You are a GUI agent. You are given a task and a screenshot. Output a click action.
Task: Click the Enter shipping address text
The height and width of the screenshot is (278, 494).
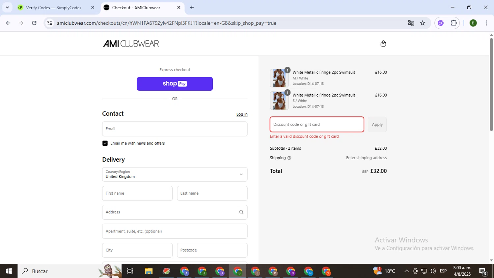(366, 158)
